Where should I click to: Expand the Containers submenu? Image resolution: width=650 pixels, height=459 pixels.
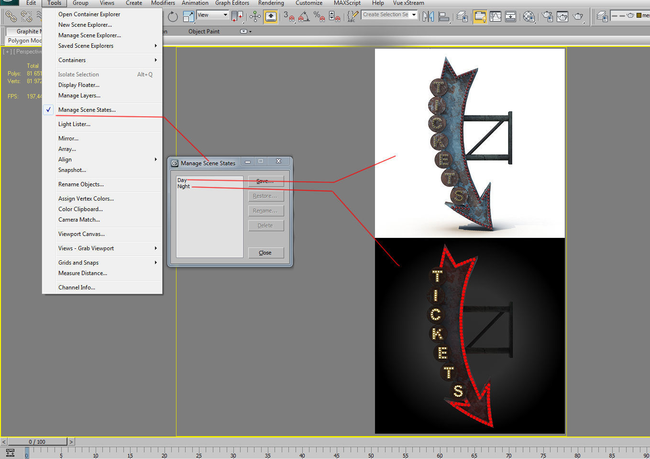102,60
